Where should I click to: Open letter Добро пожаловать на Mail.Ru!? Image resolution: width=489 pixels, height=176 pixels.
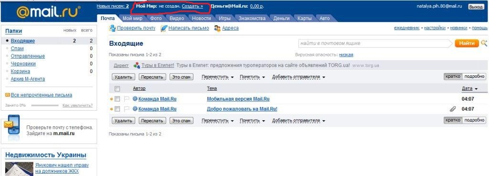242,109
